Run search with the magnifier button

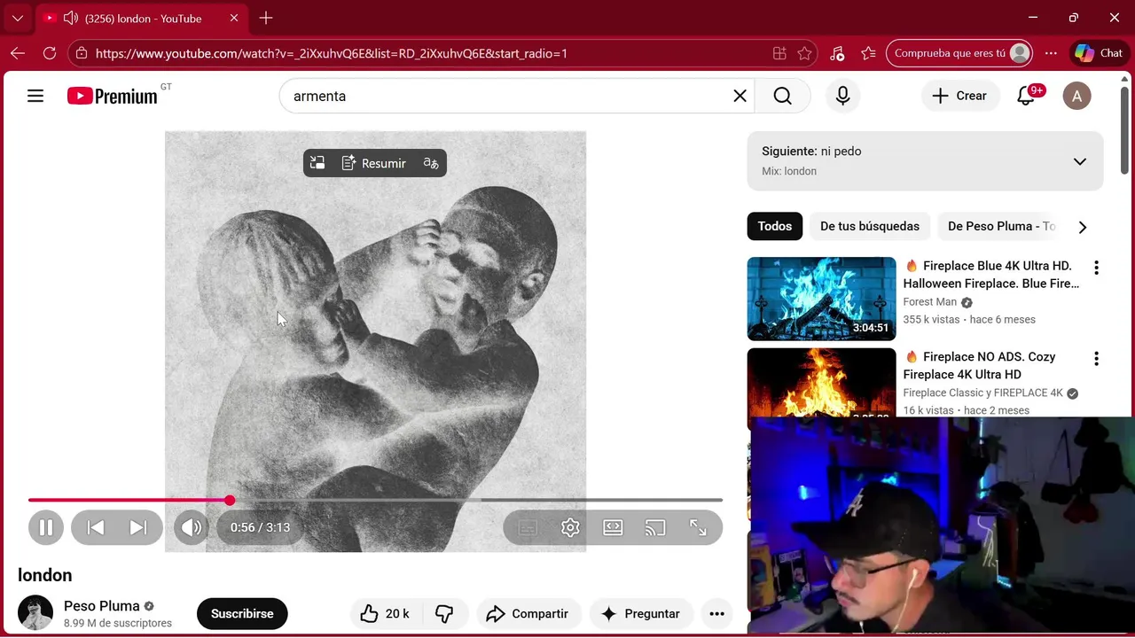coord(782,96)
